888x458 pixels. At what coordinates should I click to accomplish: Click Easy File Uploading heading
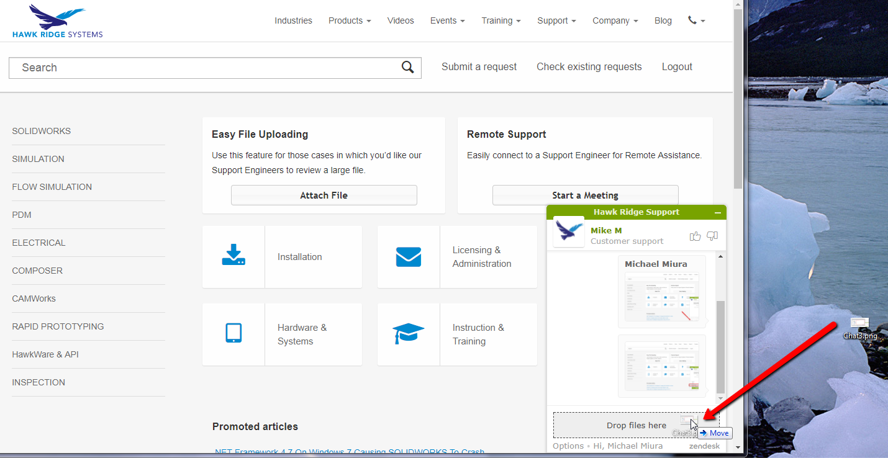point(260,134)
